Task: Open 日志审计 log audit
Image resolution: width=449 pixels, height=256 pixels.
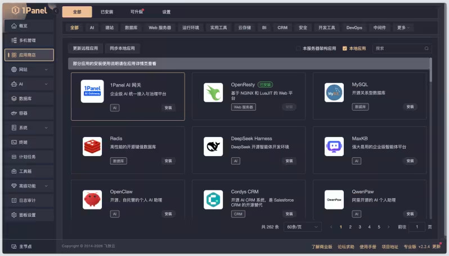Action: (29, 200)
